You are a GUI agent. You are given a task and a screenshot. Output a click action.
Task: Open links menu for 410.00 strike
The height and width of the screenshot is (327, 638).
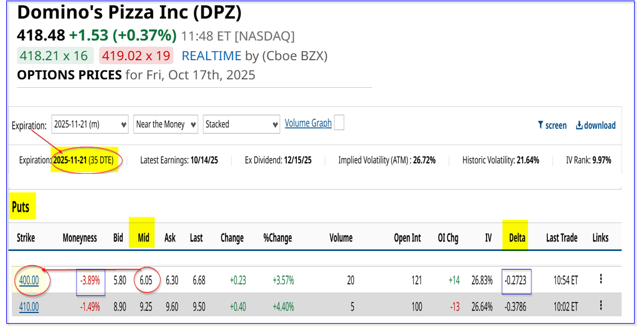[x=601, y=306]
